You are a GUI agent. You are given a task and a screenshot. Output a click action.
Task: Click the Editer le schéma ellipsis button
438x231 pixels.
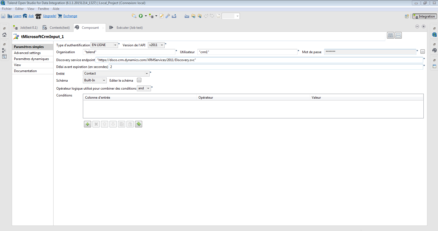[x=139, y=80]
